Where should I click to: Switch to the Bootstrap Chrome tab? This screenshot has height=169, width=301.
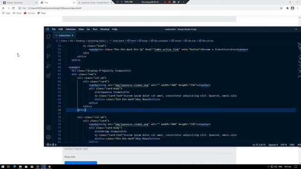pos(20,3)
